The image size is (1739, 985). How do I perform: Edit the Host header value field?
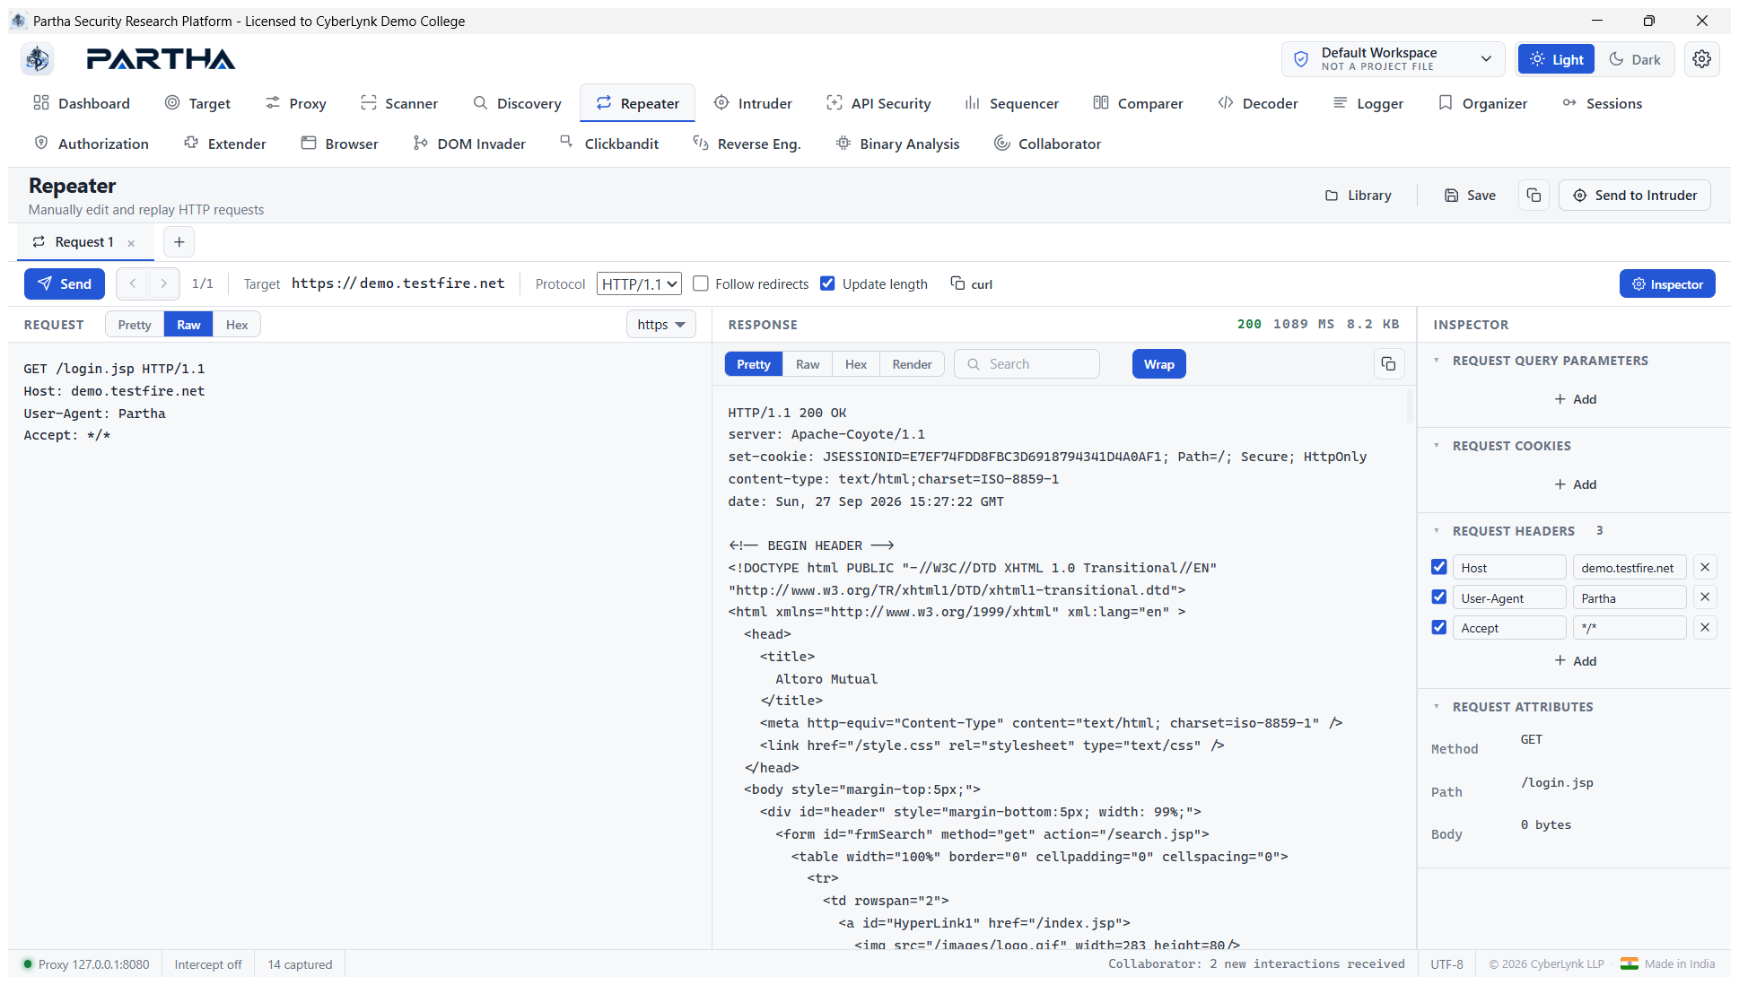click(1630, 568)
